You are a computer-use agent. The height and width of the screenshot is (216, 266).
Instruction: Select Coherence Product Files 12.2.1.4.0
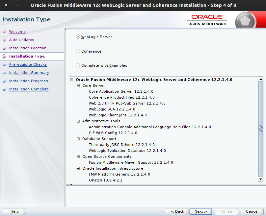tap(122, 97)
